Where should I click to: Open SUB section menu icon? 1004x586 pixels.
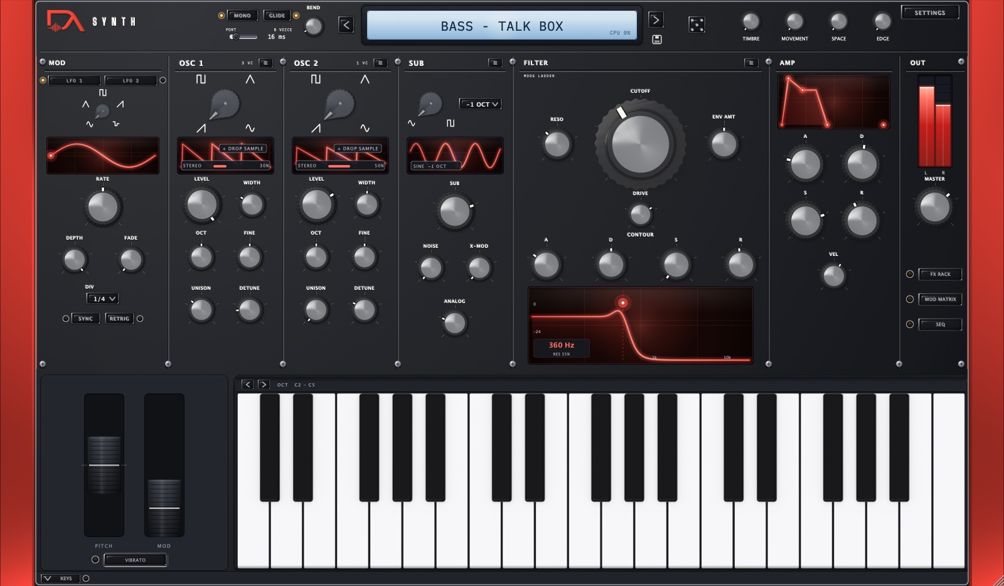(495, 63)
